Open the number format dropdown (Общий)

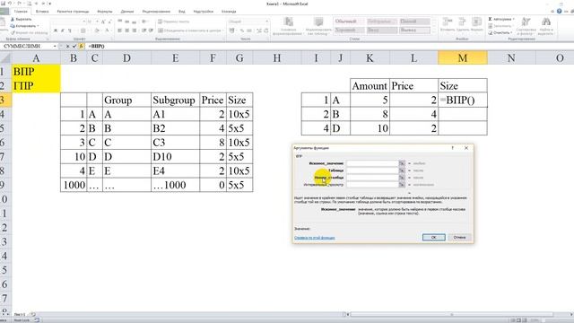[x=266, y=22]
